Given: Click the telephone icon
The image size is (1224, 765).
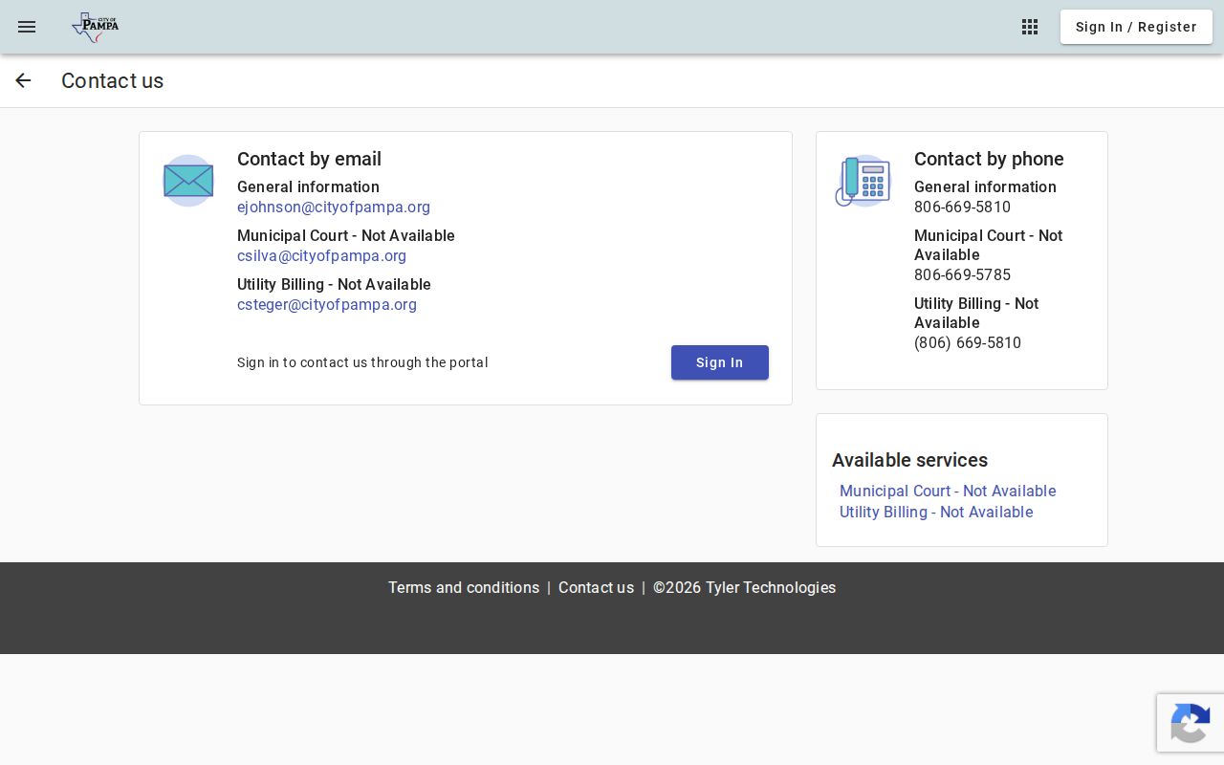Looking at the screenshot, I should click(x=863, y=181).
